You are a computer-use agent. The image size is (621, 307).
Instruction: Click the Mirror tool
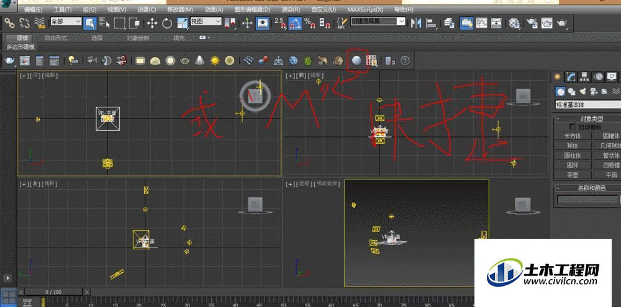[x=415, y=24]
